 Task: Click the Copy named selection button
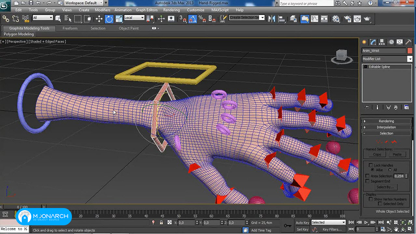[x=377, y=154]
